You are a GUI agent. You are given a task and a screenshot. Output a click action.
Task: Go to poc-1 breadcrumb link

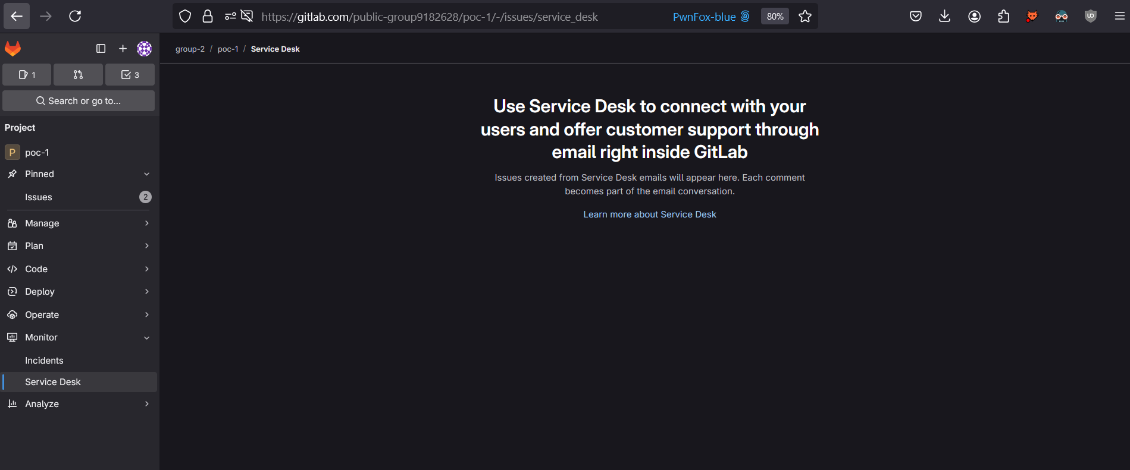coord(227,49)
